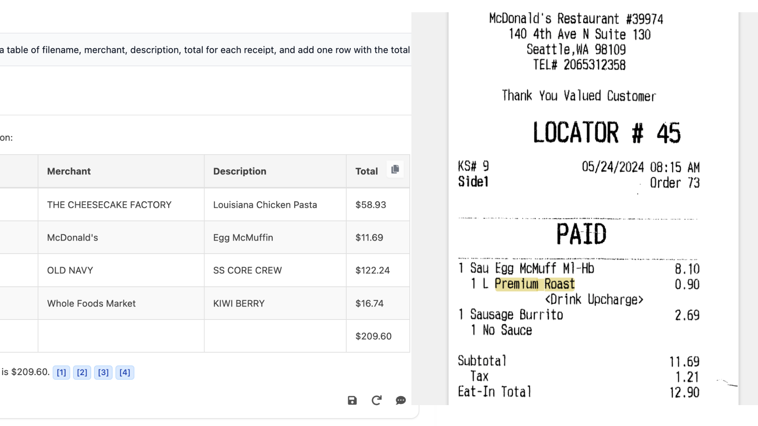Select the THE CHEESECAKE FACTORY merchant cell

click(109, 205)
